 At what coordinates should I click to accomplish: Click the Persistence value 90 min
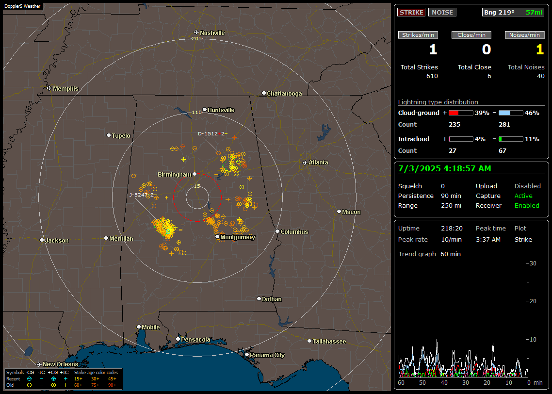point(451,196)
